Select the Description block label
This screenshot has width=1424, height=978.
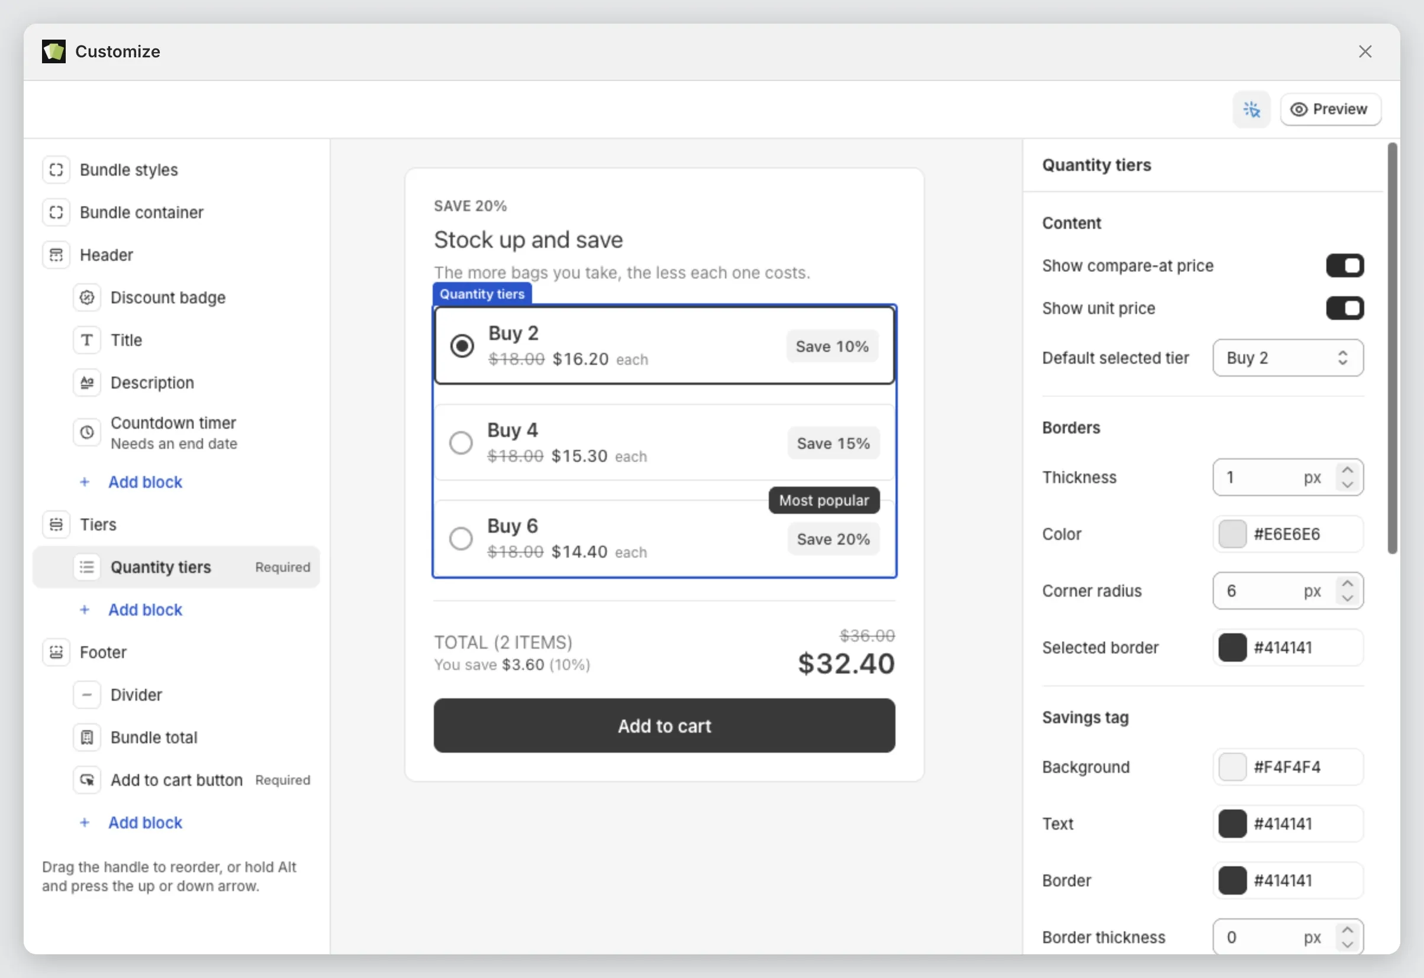(x=152, y=383)
